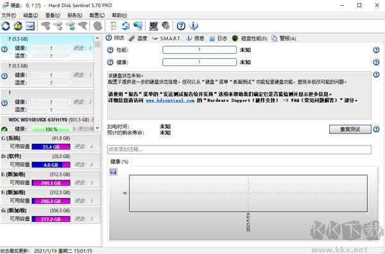Click E: 新加卷 free space bar 299.1 GB
Viewport: 385px width, 254px height.
click(51, 183)
